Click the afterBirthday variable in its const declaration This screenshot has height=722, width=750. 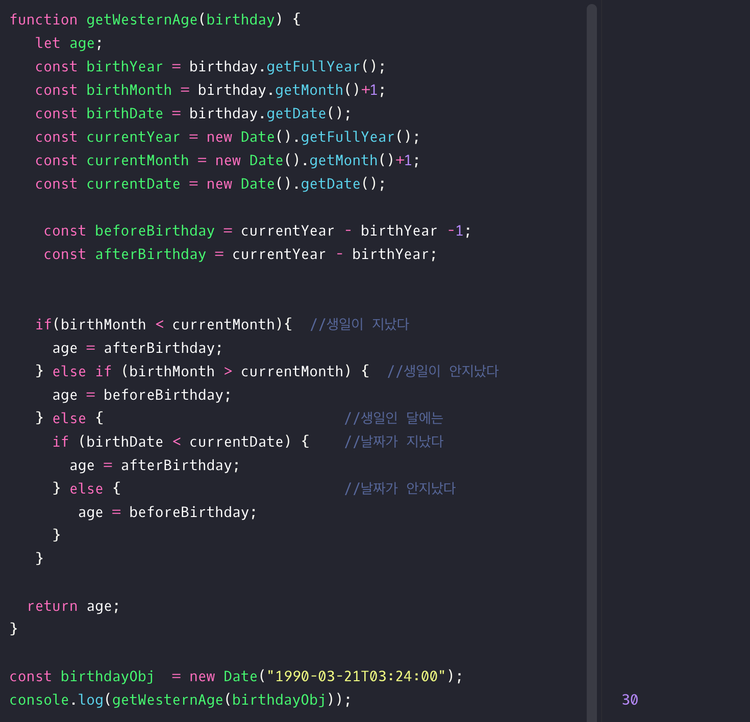151,254
